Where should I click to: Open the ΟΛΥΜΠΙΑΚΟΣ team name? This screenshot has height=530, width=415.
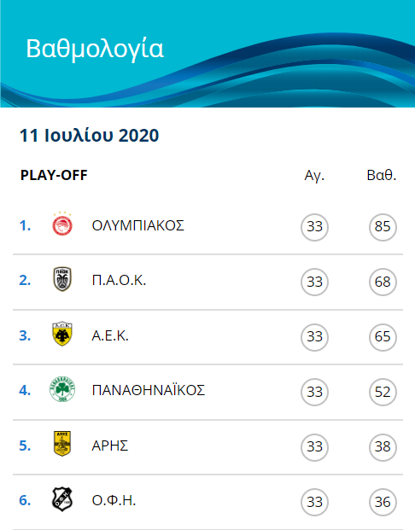(x=138, y=225)
